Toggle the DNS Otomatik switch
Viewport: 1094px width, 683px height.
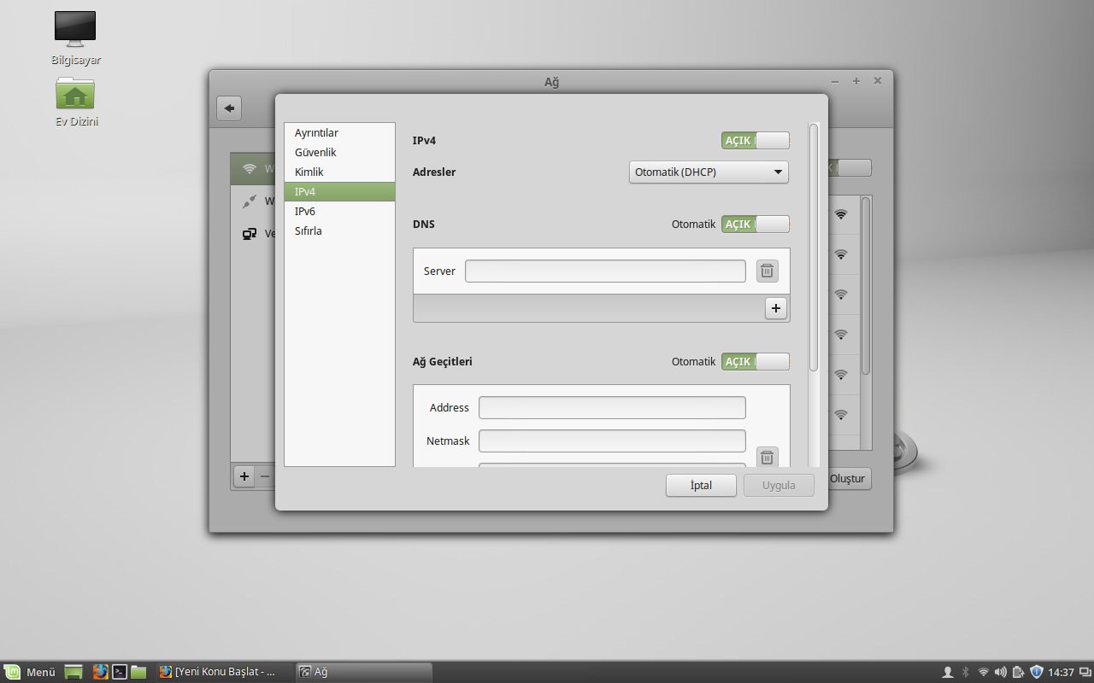click(756, 224)
